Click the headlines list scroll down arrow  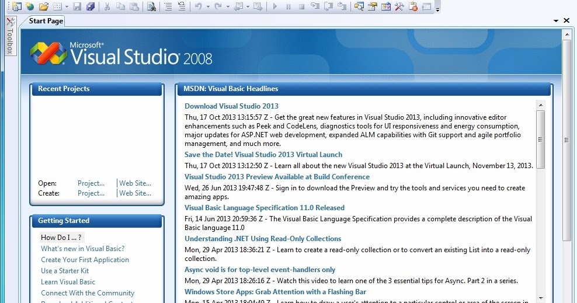coord(541,298)
